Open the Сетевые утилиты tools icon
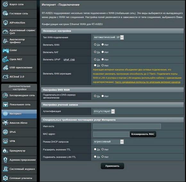Viewport: 186px width, 182px height. [x=5, y=178]
